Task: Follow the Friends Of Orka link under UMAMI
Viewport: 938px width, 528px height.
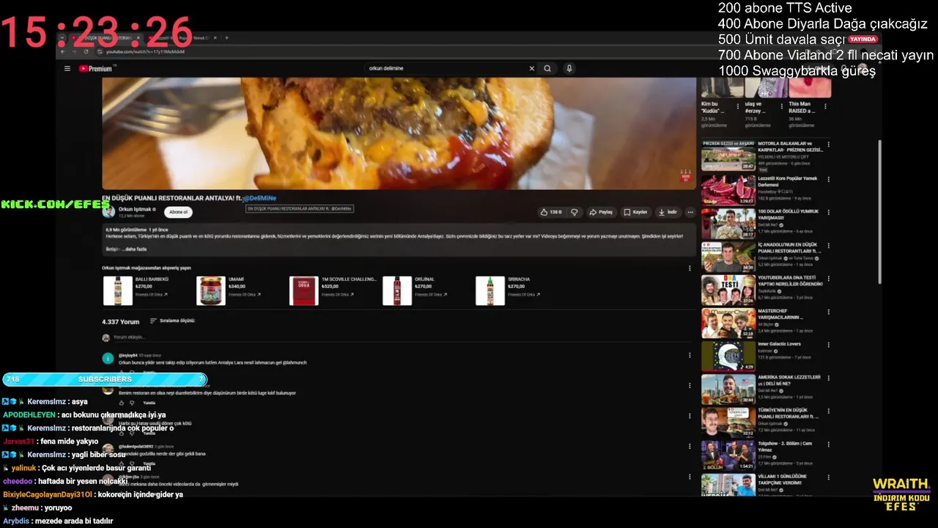Action: 244,295
